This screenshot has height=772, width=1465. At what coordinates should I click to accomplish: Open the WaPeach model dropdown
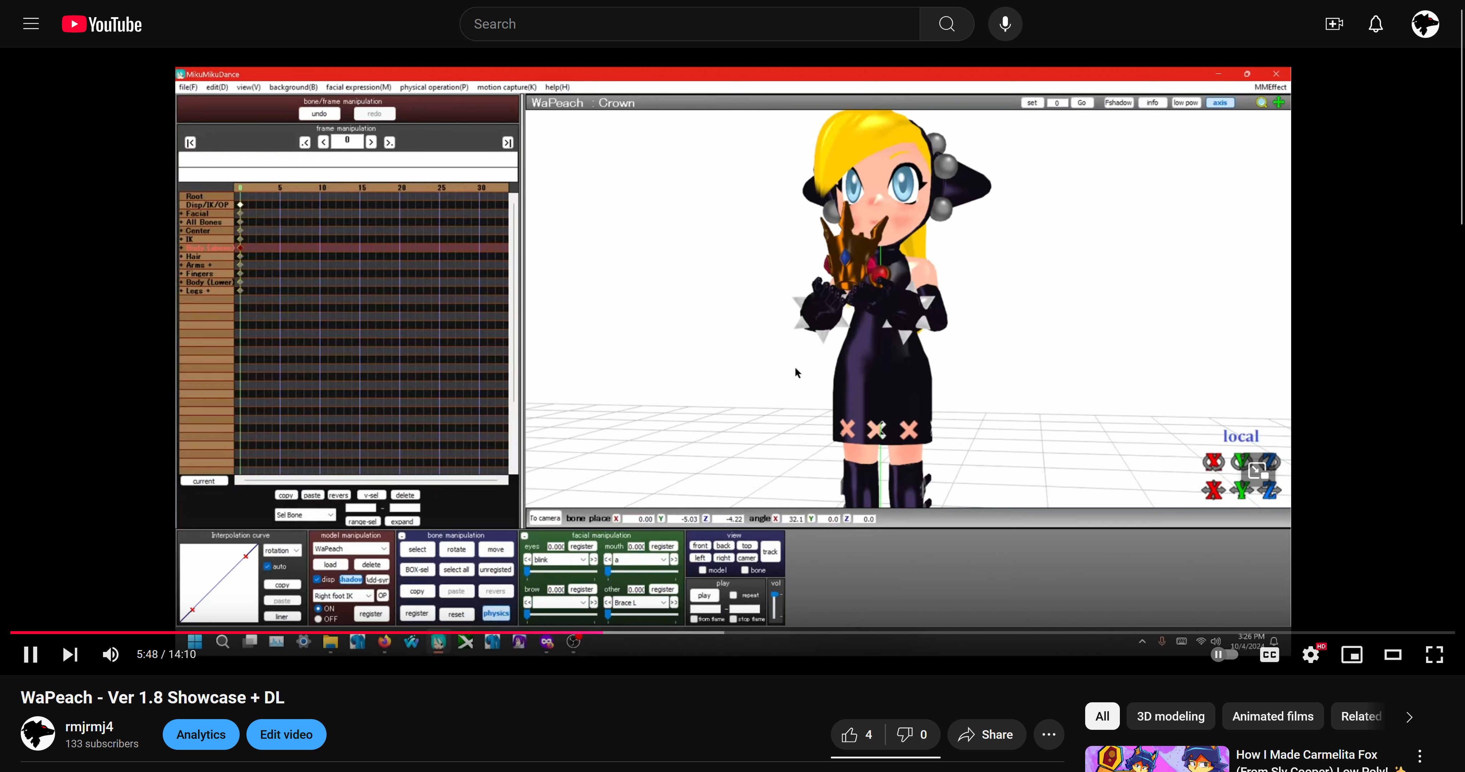(x=351, y=549)
